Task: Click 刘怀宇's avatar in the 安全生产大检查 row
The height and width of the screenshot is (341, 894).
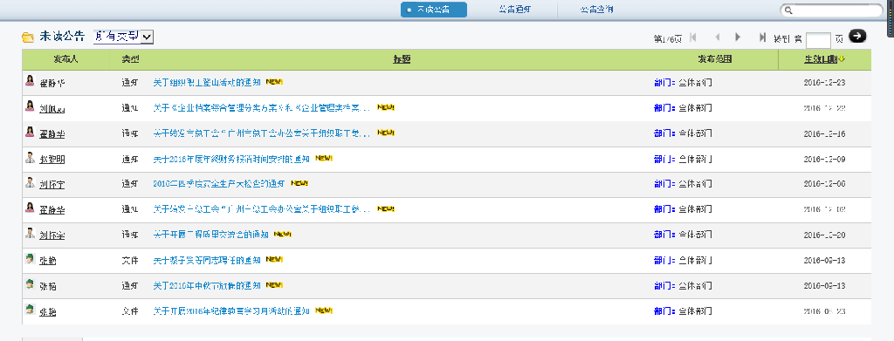Action: coord(30,183)
